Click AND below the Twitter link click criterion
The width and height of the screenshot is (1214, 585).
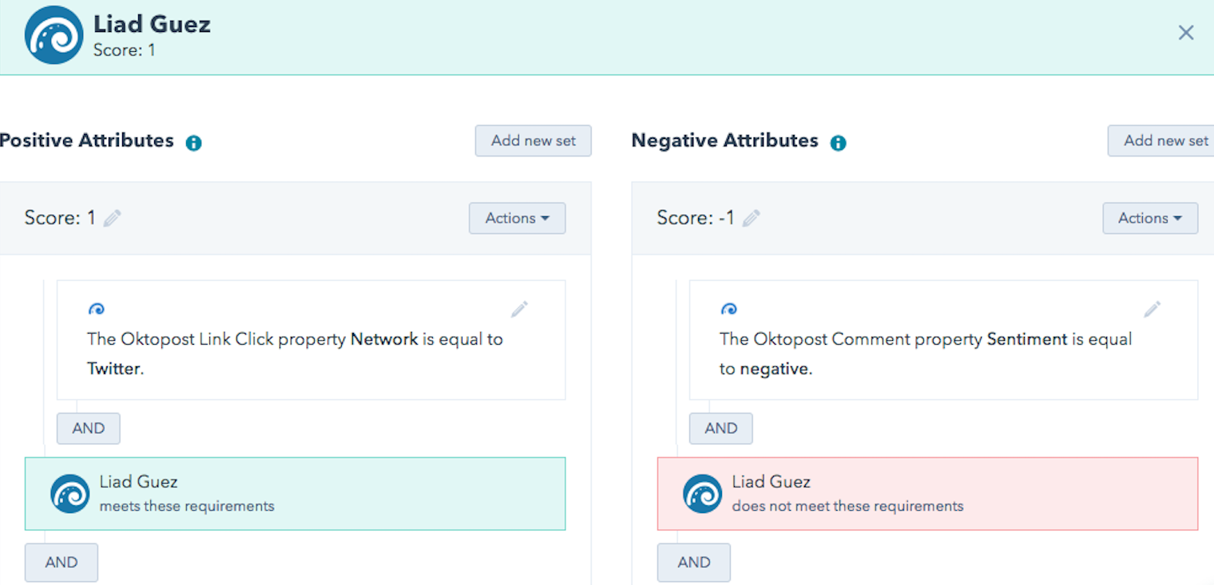point(88,428)
